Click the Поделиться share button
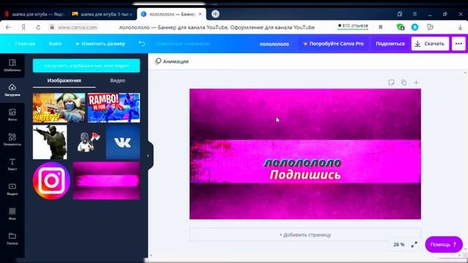Screen dimensions: 468x263 [390, 44]
